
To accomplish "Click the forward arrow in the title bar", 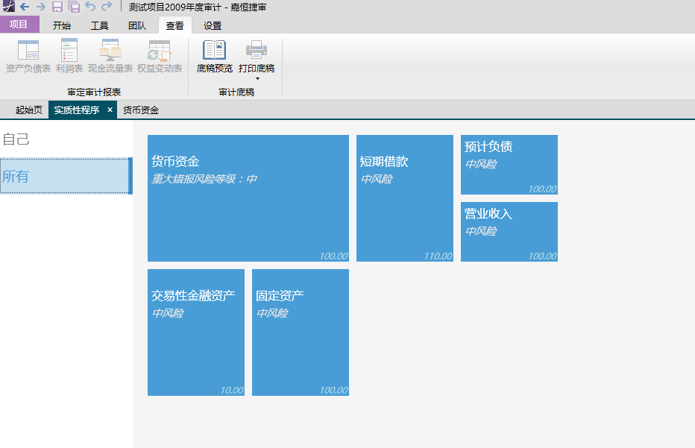I will 41,7.
